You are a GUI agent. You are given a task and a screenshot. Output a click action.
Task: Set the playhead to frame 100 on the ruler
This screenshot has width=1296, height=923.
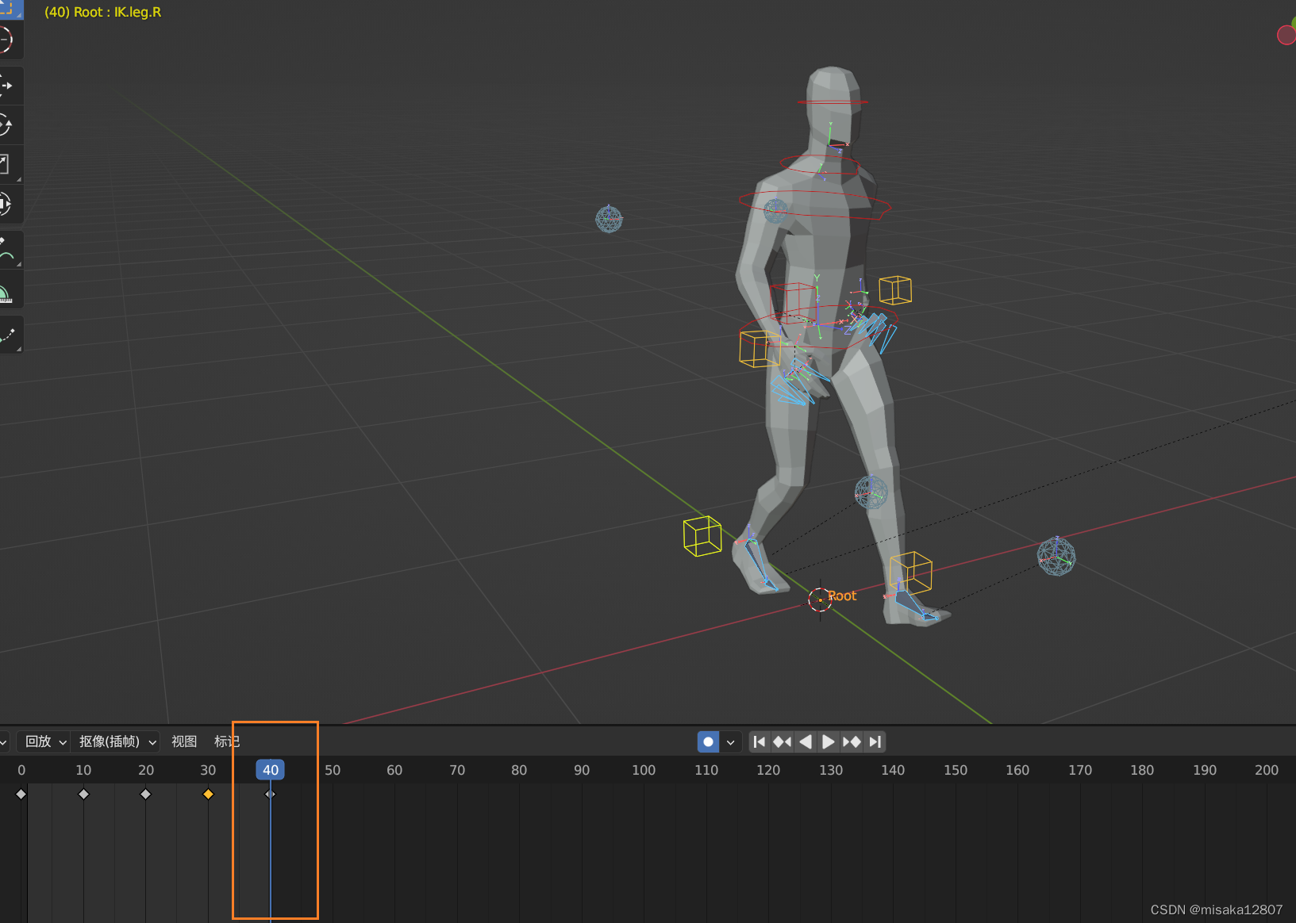(644, 770)
